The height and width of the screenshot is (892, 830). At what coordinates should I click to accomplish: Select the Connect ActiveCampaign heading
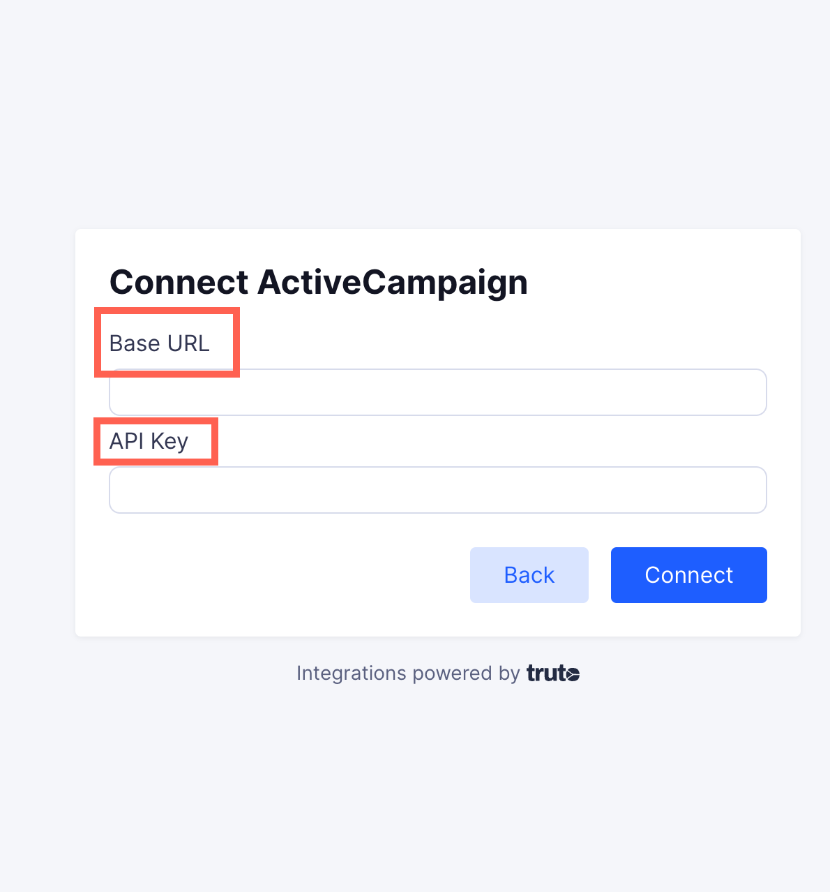coord(319,283)
